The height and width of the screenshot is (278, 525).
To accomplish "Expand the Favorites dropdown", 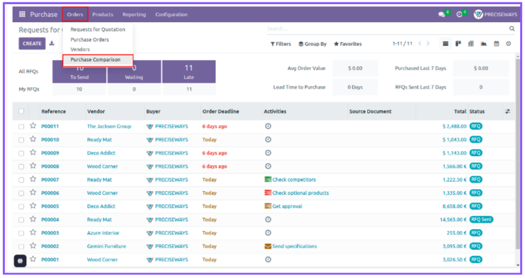I will click(x=348, y=44).
